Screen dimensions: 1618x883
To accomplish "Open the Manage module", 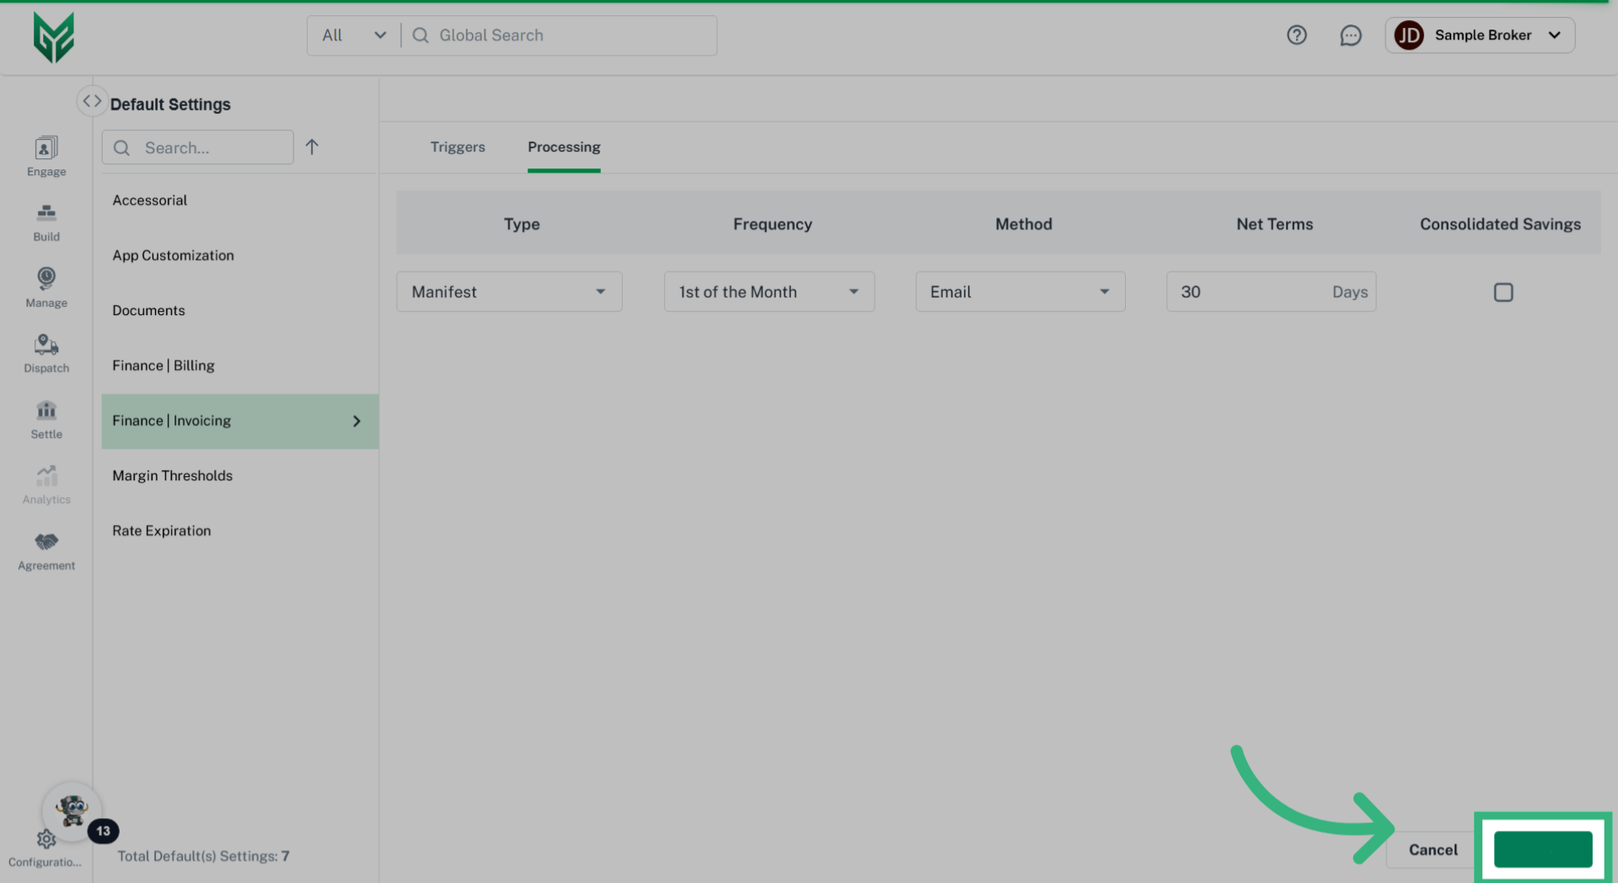I will click(46, 288).
